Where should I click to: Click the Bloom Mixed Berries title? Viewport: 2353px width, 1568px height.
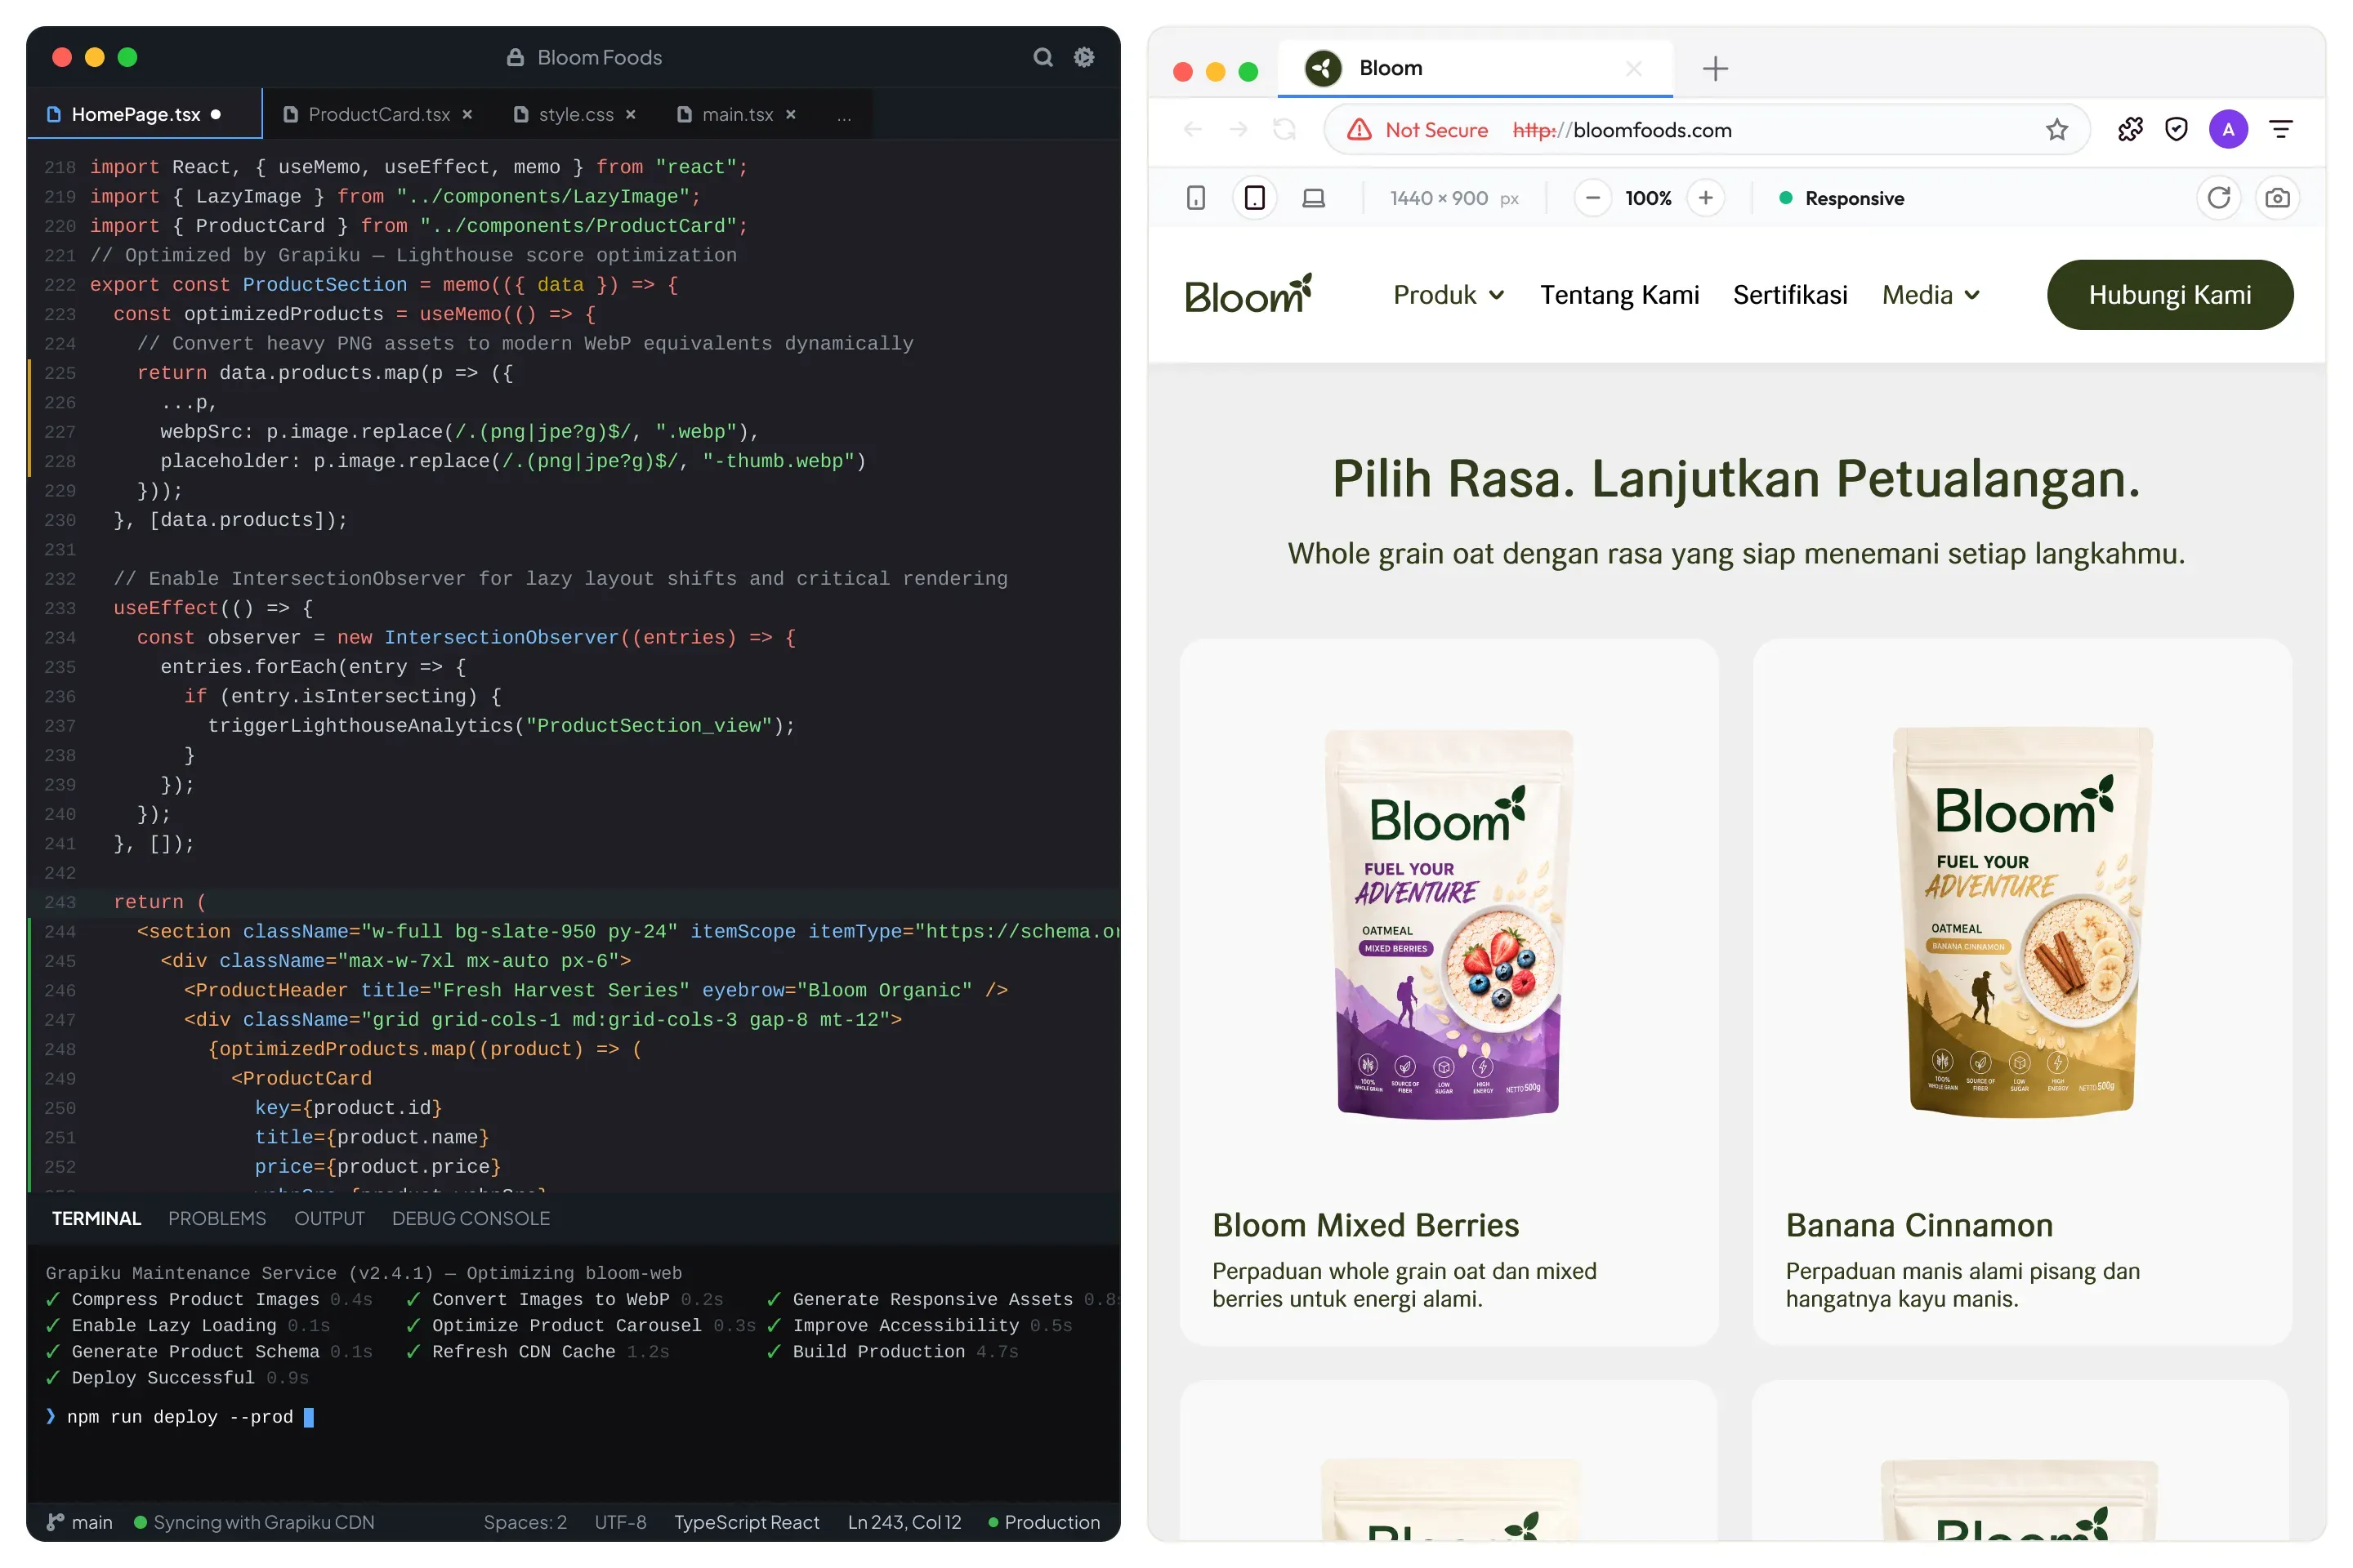pyautogui.click(x=1365, y=1225)
